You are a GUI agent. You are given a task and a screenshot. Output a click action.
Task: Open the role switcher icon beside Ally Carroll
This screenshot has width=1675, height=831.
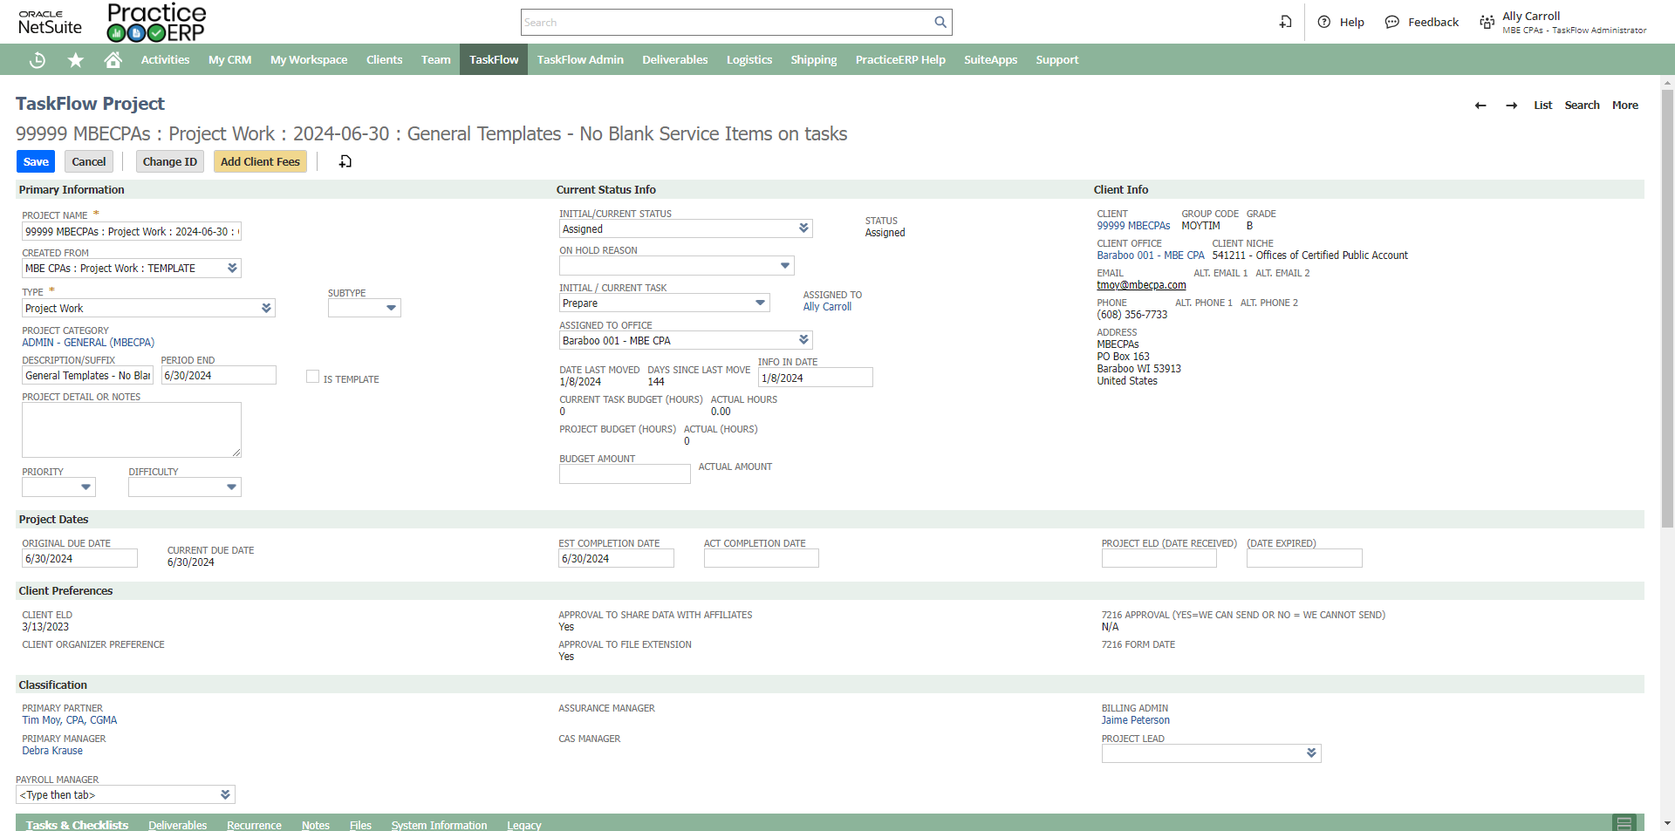click(1487, 22)
